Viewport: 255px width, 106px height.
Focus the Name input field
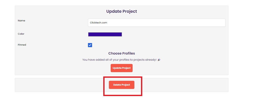(157, 23)
